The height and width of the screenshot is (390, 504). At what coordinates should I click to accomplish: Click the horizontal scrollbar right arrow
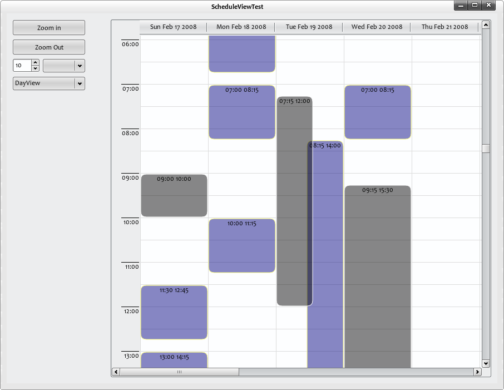click(477, 372)
